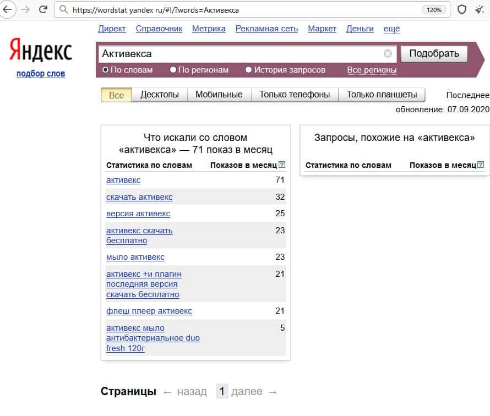The width and height of the screenshot is (490, 416).
Task: Open the Рекламная сеть link
Action: [266, 29]
